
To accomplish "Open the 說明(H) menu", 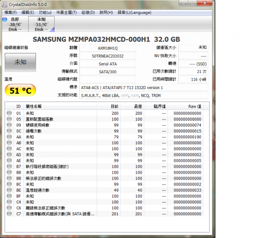I will [x=106, y=13].
